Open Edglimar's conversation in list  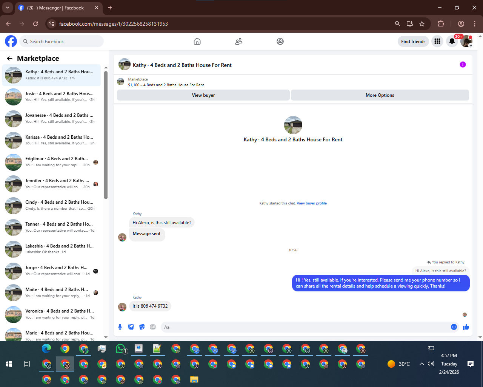tap(52, 162)
